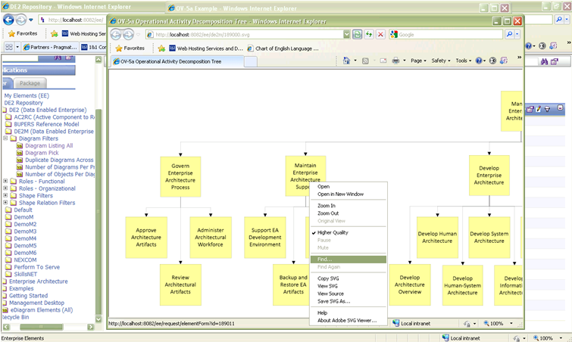
Task: Collapse the Diagram Filters tree node
Action: (5, 138)
